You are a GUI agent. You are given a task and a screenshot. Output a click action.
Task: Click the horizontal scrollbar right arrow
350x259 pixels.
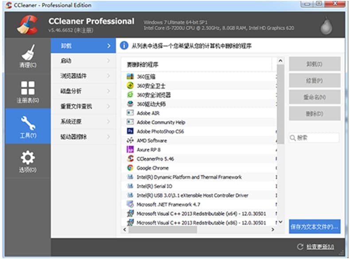coord(273,229)
